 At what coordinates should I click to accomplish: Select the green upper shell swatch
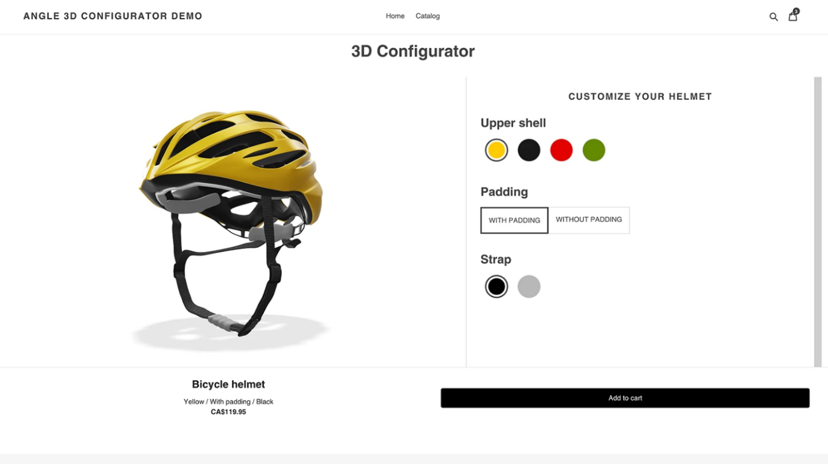(x=594, y=150)
